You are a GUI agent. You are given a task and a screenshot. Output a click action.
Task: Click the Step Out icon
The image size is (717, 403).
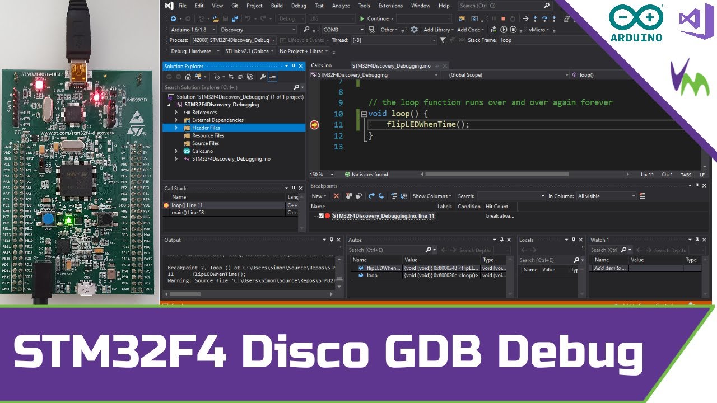(554, 18)
